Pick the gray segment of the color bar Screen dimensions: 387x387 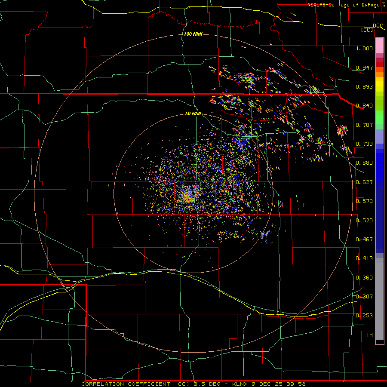(380, 299)
